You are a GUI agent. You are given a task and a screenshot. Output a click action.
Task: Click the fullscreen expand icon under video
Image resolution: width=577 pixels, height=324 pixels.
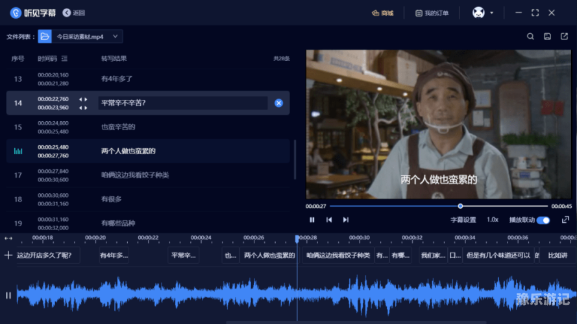coord(565,220)
